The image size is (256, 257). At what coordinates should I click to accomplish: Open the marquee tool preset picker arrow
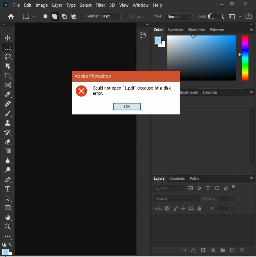[34, 17]
